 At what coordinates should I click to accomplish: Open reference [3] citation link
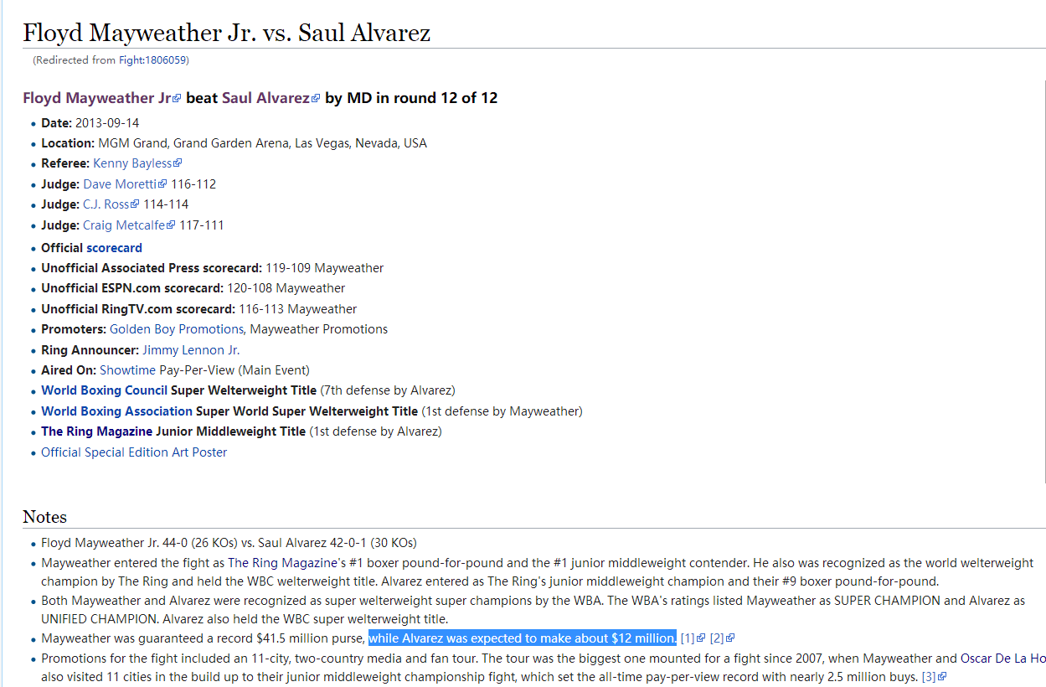pos(929,677)
